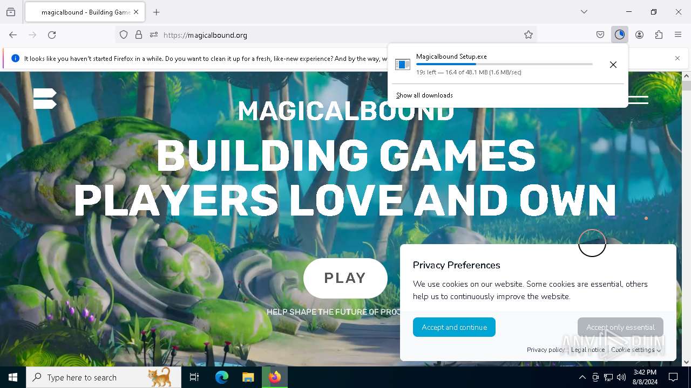Reload the current page
The width and height of the screenshot is (691, 388).
coord(52,35)
